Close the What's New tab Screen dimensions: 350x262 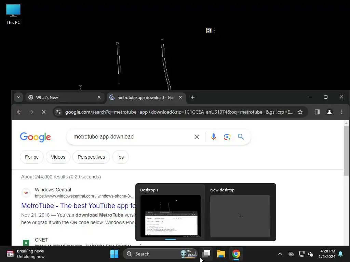tap(99, 97)
